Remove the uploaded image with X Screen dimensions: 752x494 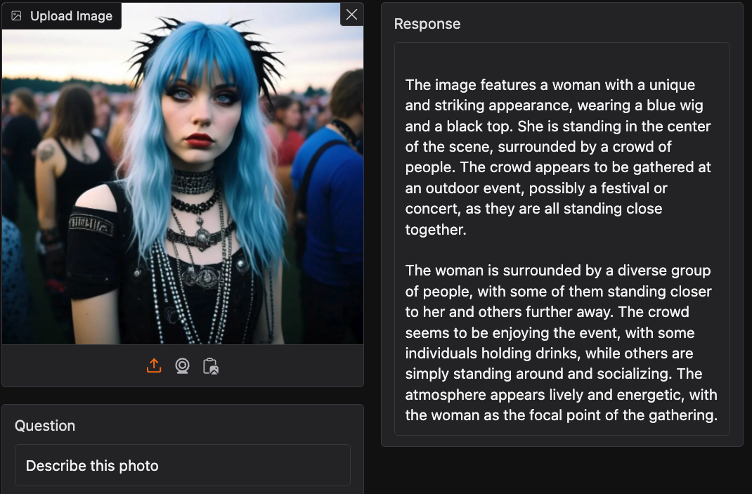(351, 14)
